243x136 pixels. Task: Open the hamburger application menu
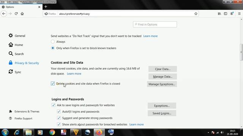239,14
